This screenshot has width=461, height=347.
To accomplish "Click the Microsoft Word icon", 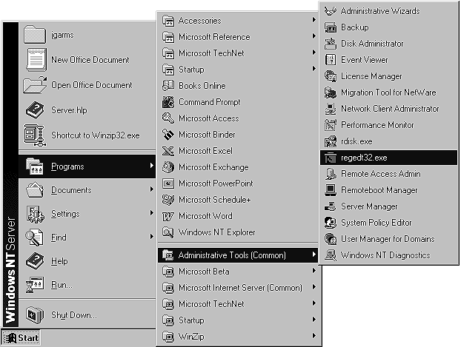I will 168,216.
